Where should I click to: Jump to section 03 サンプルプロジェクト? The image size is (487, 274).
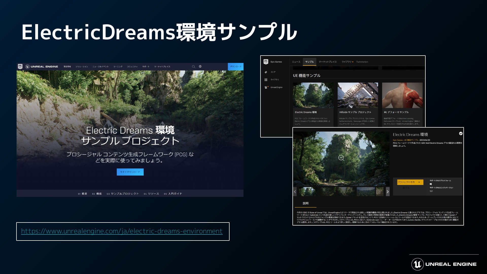pos(123,194)
